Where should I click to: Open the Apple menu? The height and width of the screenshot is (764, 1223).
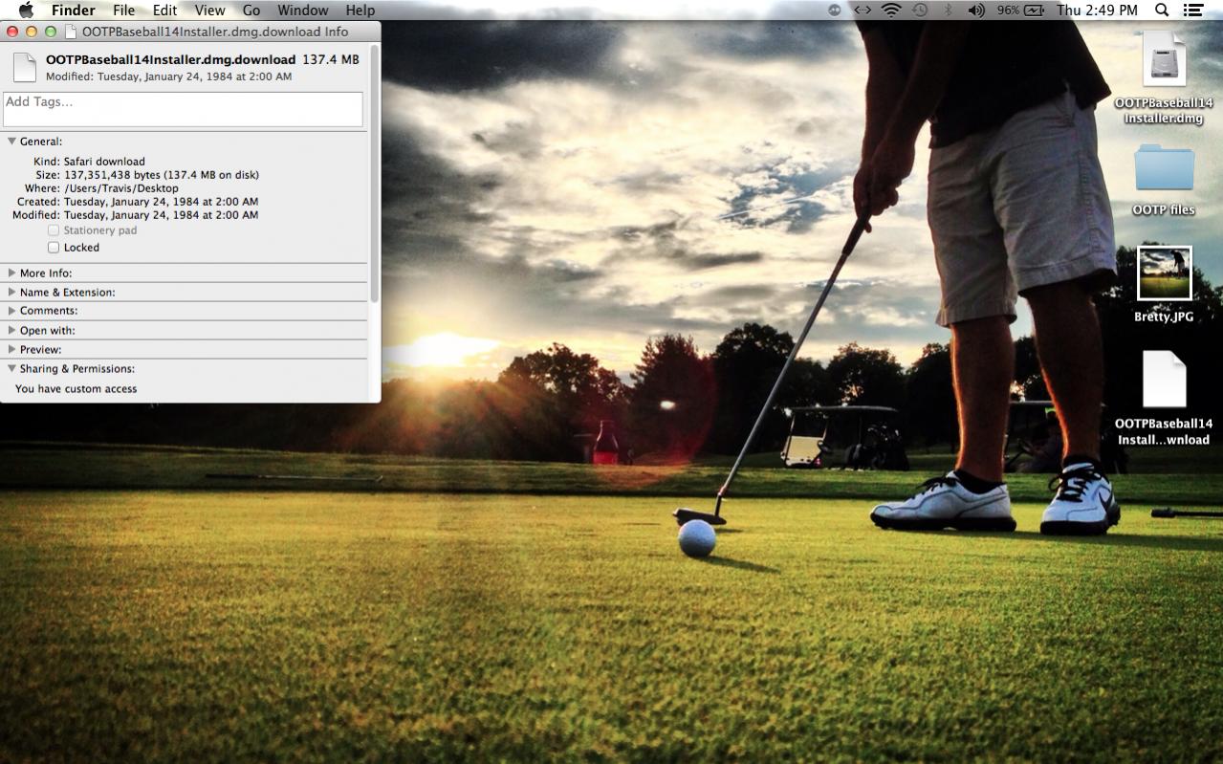coord(26,11)
